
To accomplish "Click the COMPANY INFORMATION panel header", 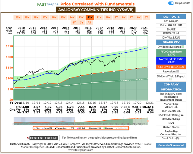I will click(171, 87).
